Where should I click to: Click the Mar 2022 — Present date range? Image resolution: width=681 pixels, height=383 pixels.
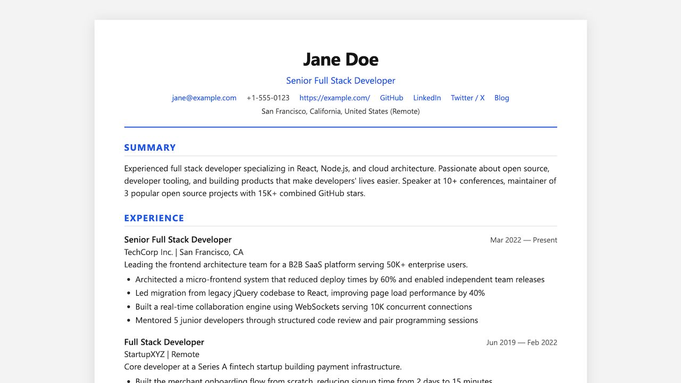pos(524,240)
